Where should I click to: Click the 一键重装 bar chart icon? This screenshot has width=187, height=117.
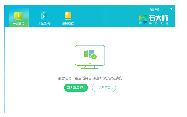coord(19,15)
